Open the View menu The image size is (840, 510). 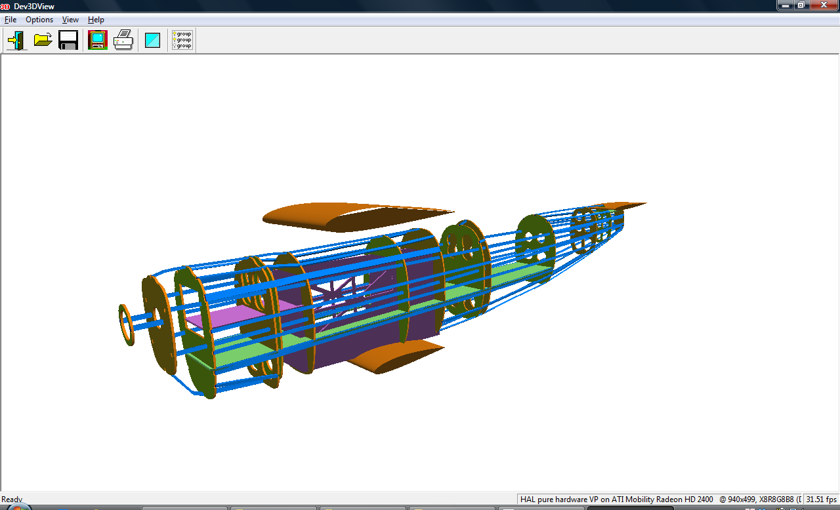[x=70, y=20]
